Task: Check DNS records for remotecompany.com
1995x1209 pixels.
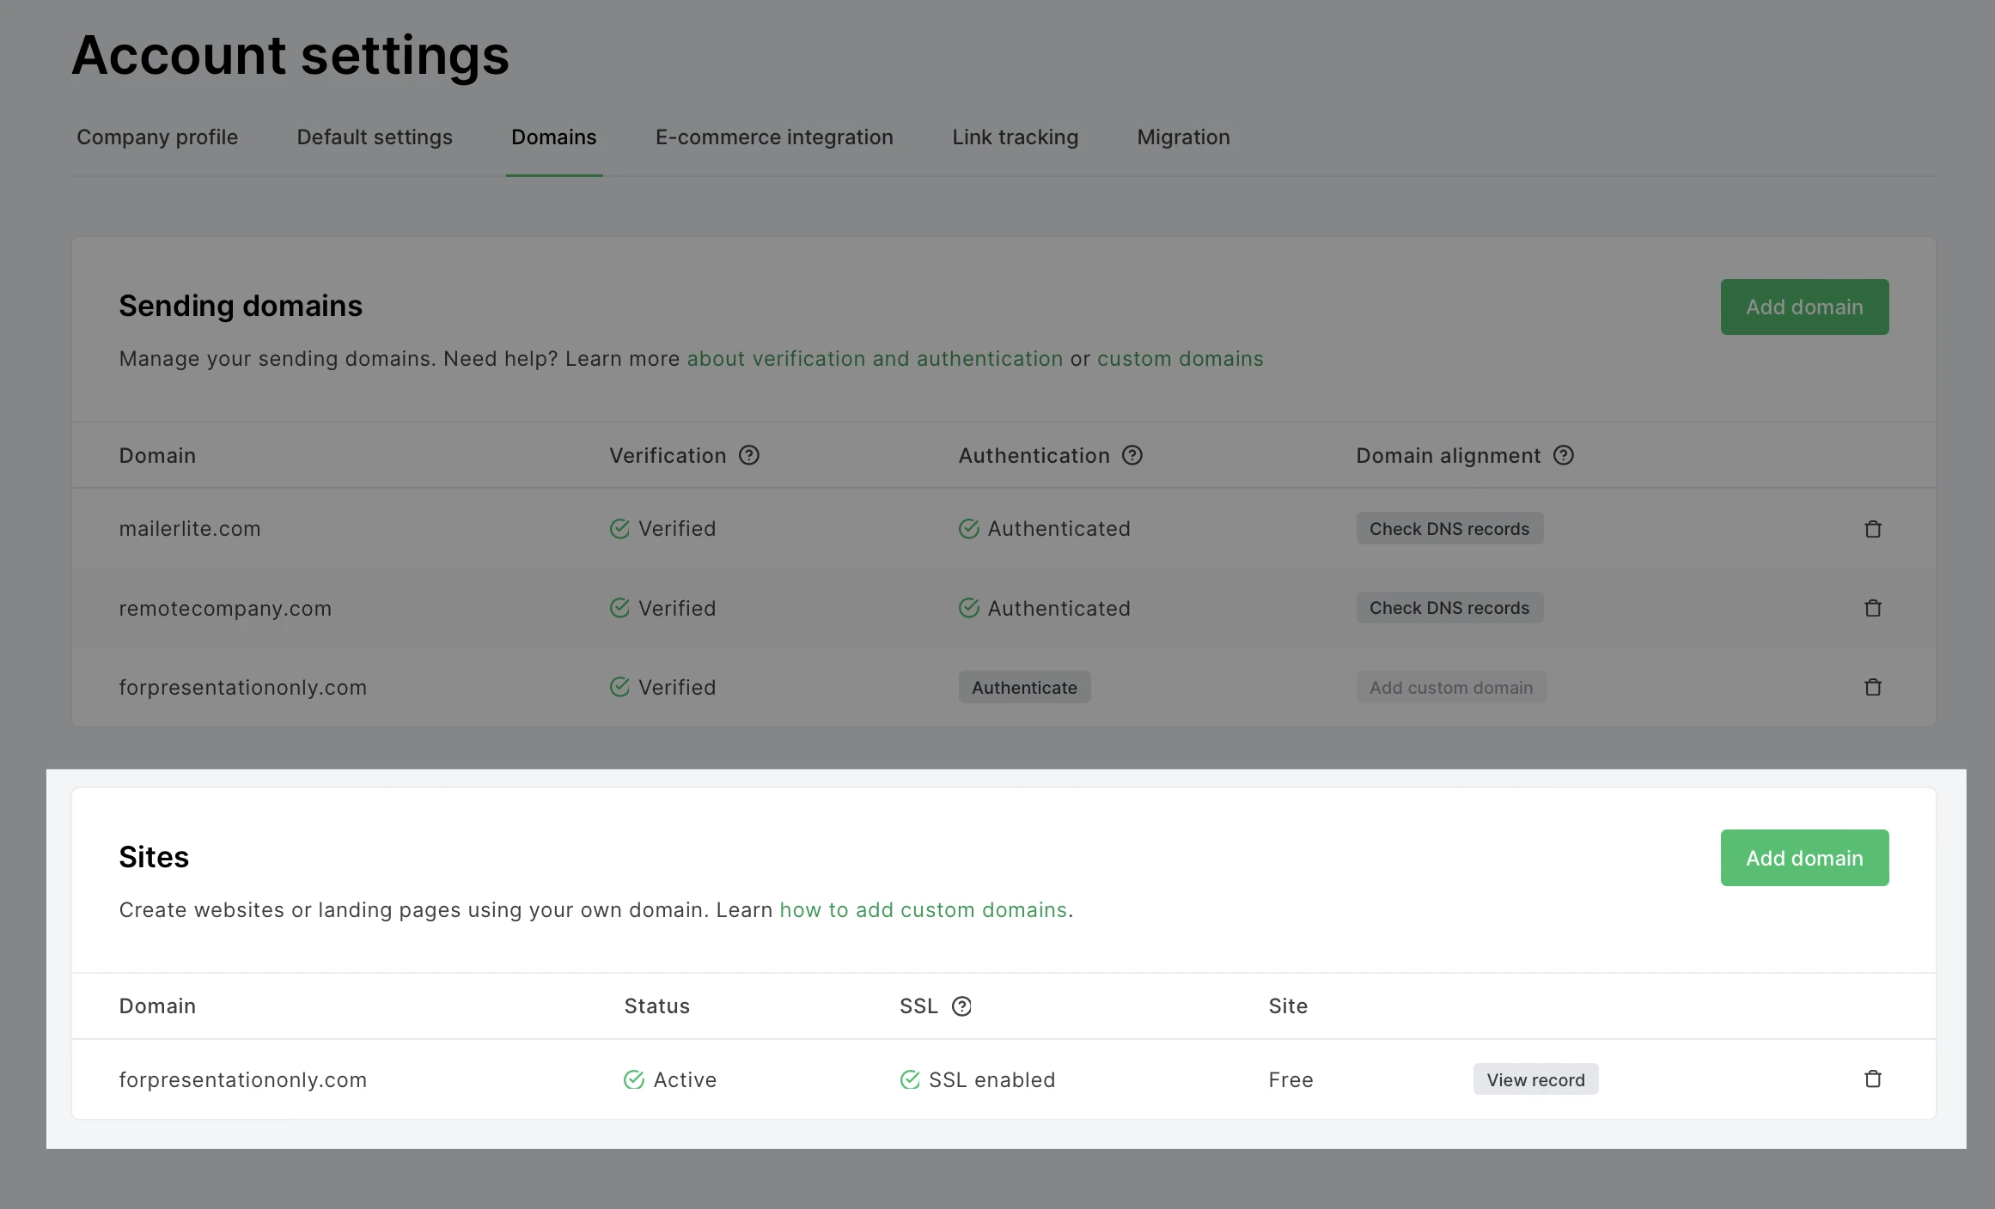Action: [1449, 608]
